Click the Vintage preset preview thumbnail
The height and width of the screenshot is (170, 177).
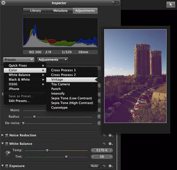135,76
